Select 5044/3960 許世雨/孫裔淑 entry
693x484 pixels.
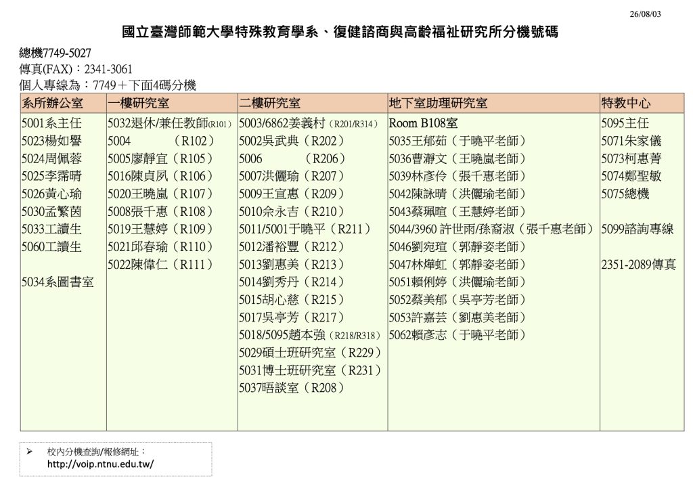pyautogui.click(x=492, y=229)
